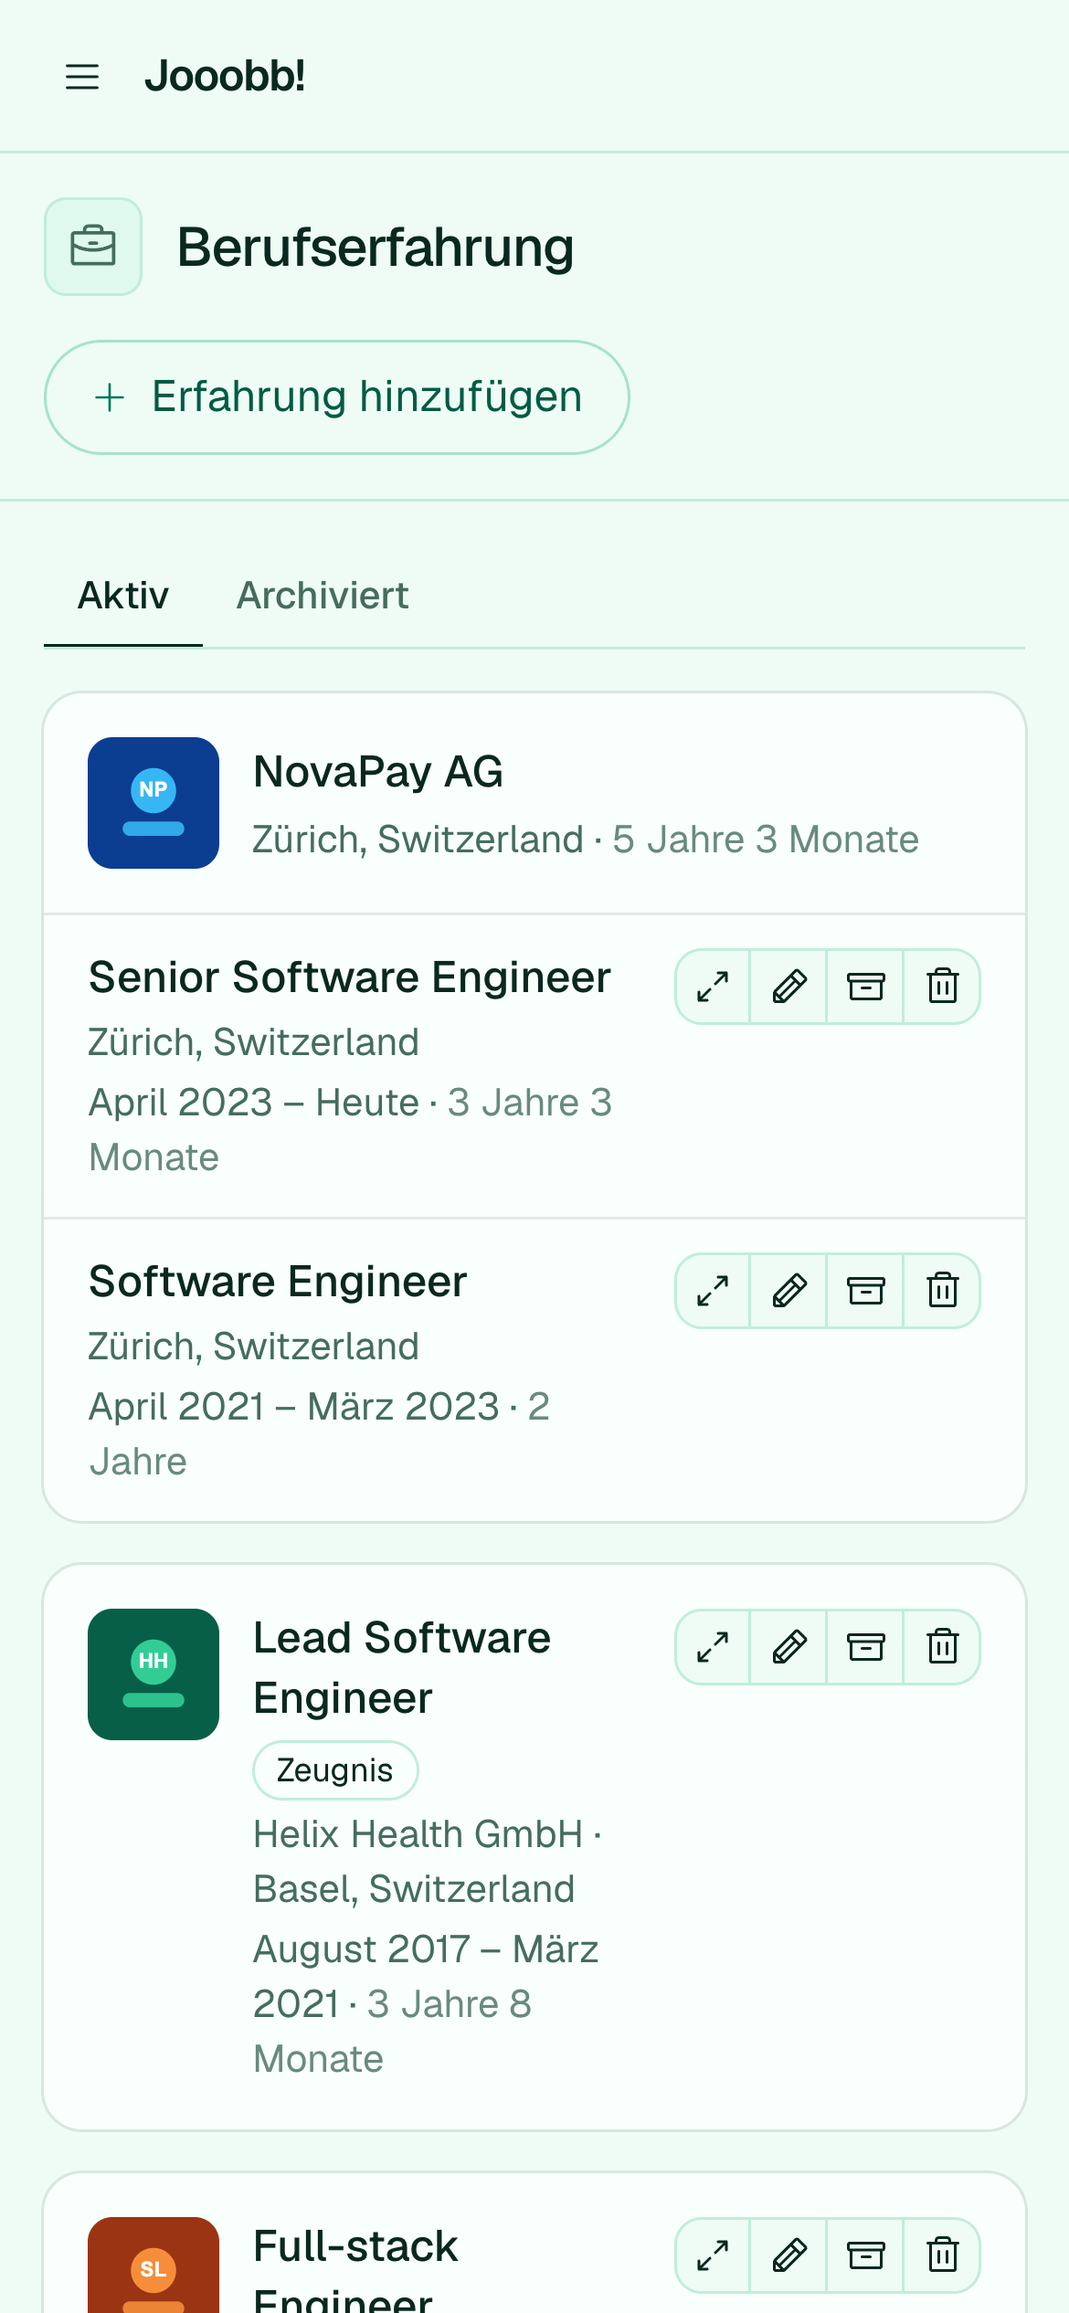Archive the Senior Software Engineer position
1069x2313 pixels.
866,987
